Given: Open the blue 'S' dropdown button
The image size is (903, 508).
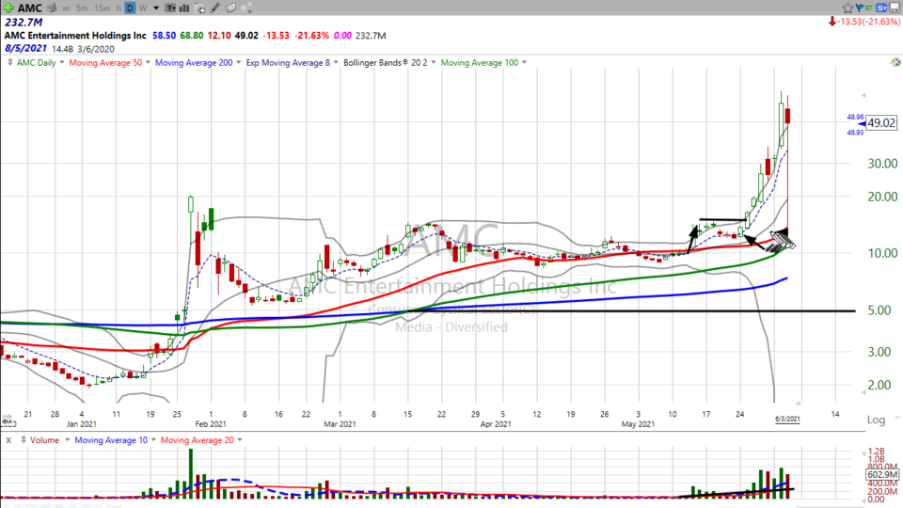Looking at the screenshot, I should coord(881,8).
